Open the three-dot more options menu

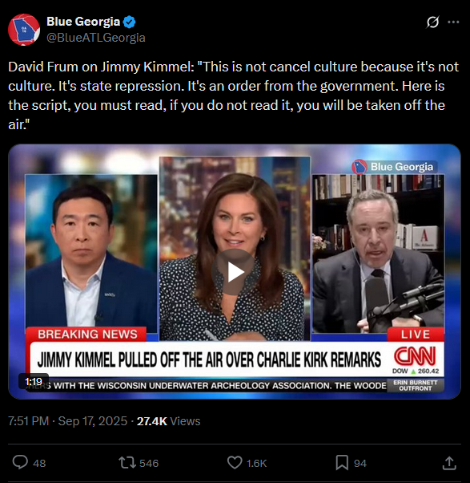[x=453, y=22]
